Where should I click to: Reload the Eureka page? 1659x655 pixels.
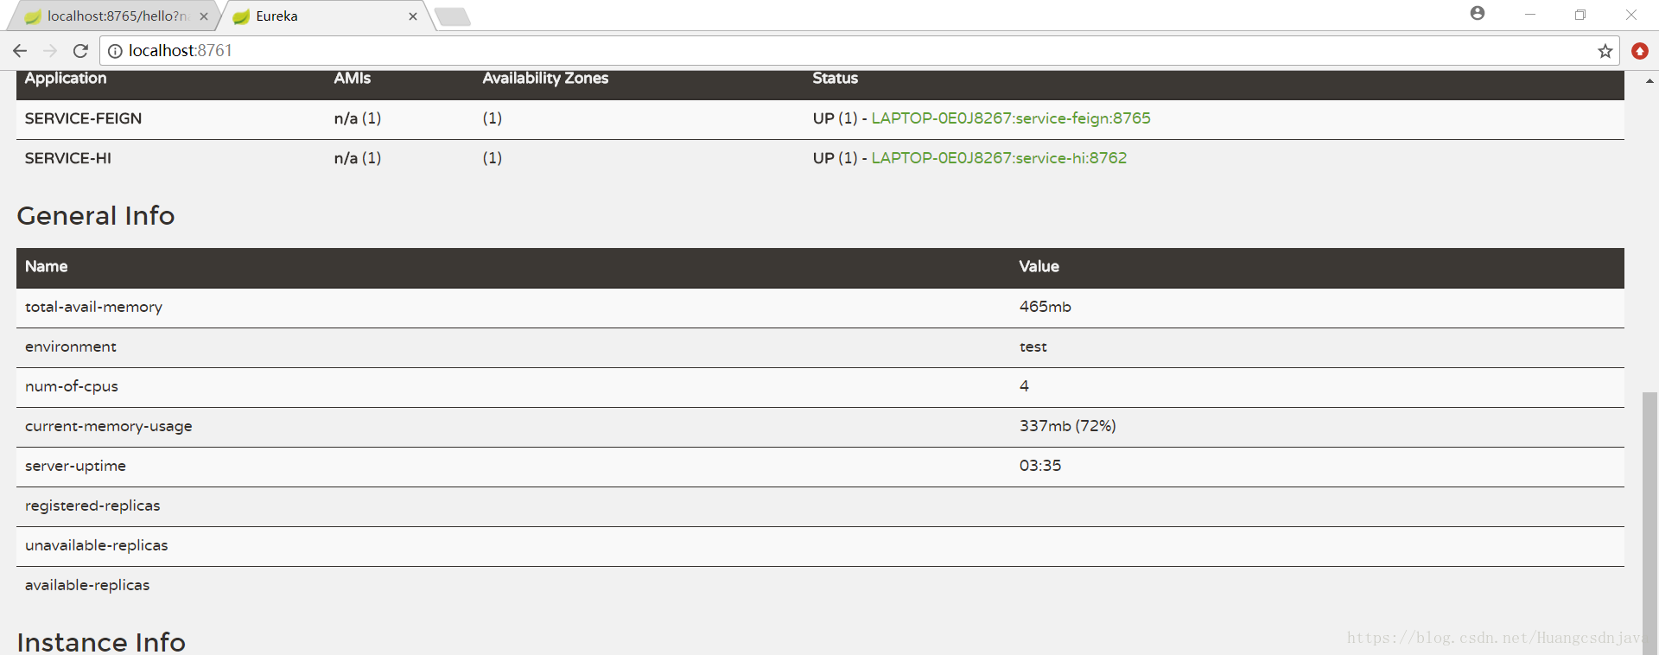(x=80, y=51)
